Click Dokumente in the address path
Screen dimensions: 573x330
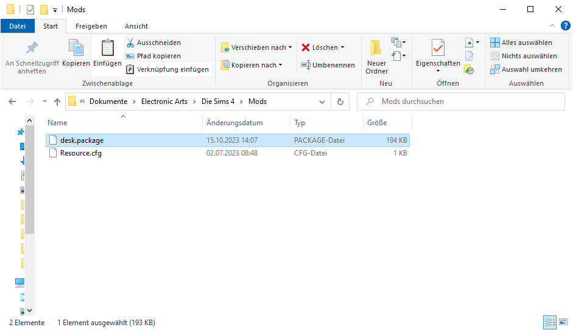pyautogui.click(x=108, y=101)
